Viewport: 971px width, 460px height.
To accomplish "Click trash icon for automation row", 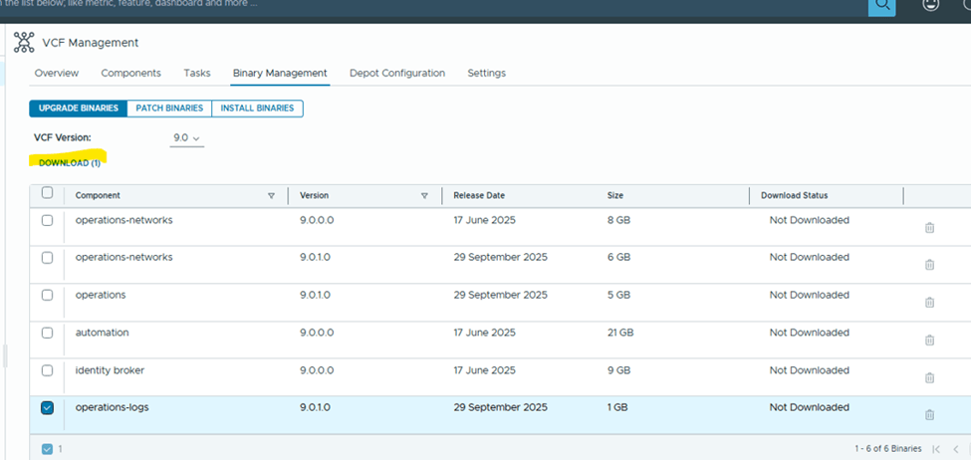I will tap(929, 341).
